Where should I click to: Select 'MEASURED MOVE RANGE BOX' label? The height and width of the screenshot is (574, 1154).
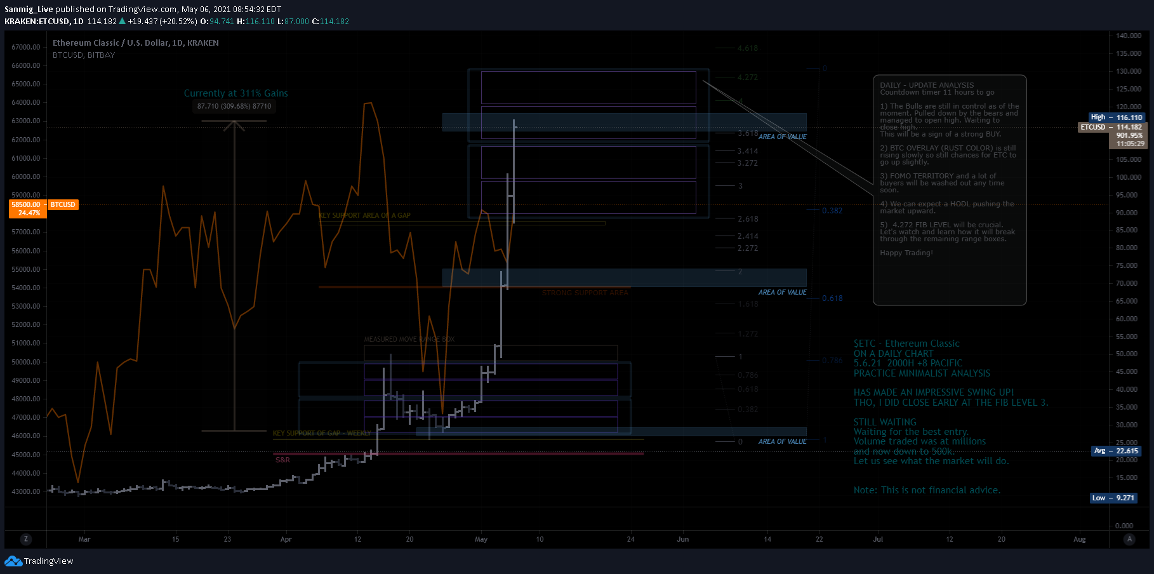click(409, 339)
